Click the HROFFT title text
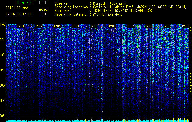 [31, 2]
